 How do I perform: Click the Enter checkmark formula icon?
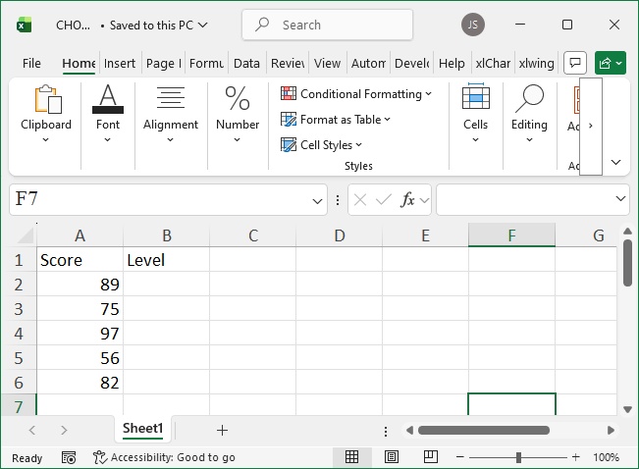[x=383, y=199]
